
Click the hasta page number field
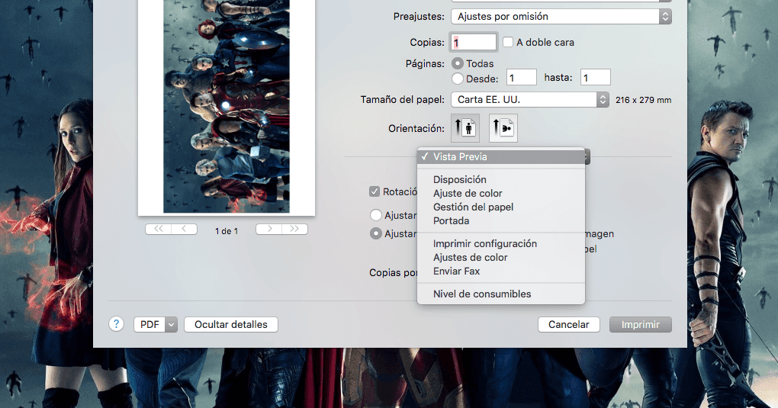[596, 78]
